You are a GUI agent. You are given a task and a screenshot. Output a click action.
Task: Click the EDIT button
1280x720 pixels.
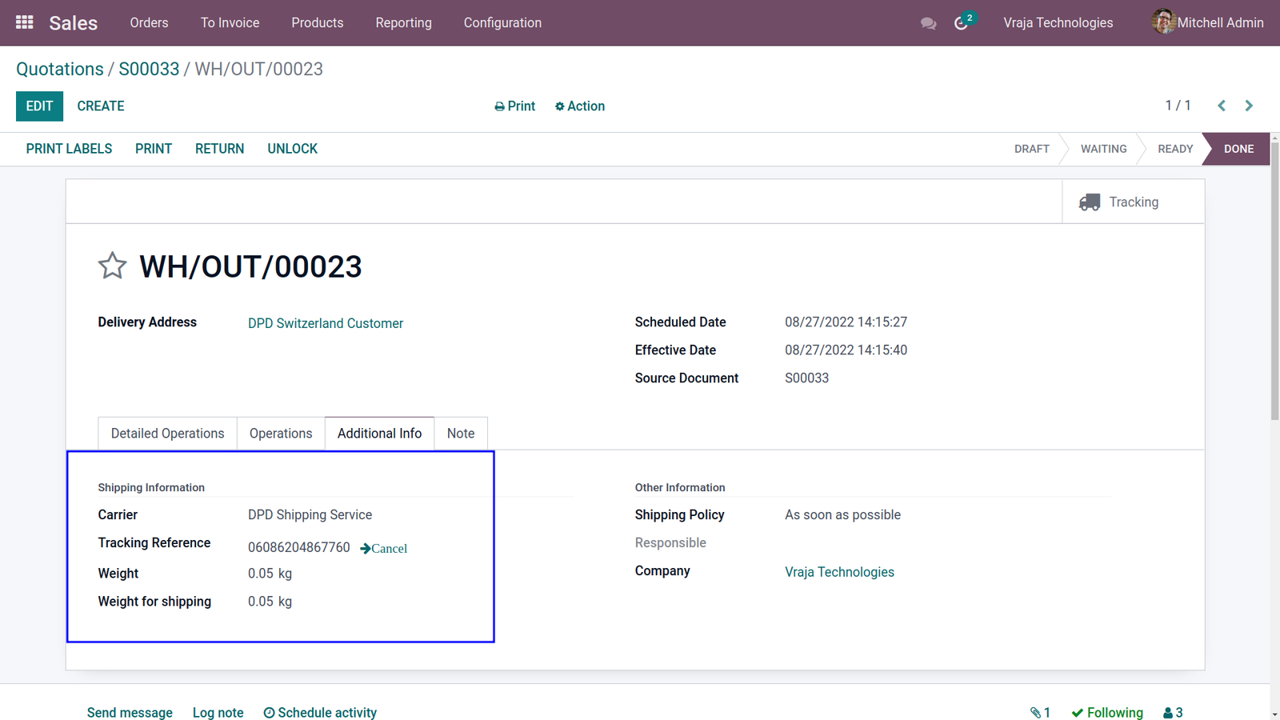pos(39,106)
